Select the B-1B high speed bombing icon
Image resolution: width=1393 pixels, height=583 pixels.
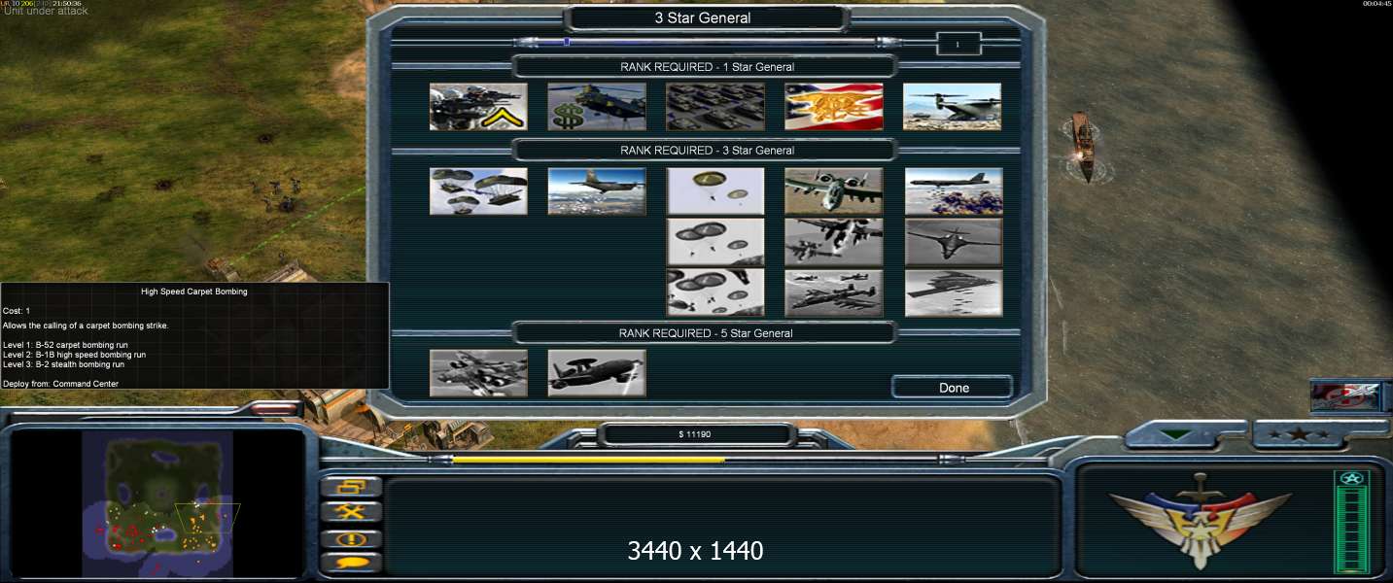coord(954,242)
